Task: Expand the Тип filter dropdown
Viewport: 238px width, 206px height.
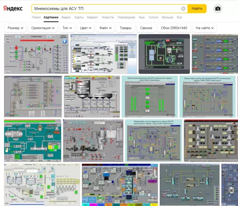Action: coord(67,28)
